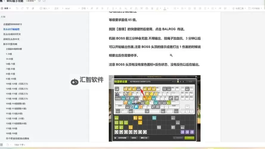Jump to outline entry 100级-120级 (无星之力)

click(17, 84)
